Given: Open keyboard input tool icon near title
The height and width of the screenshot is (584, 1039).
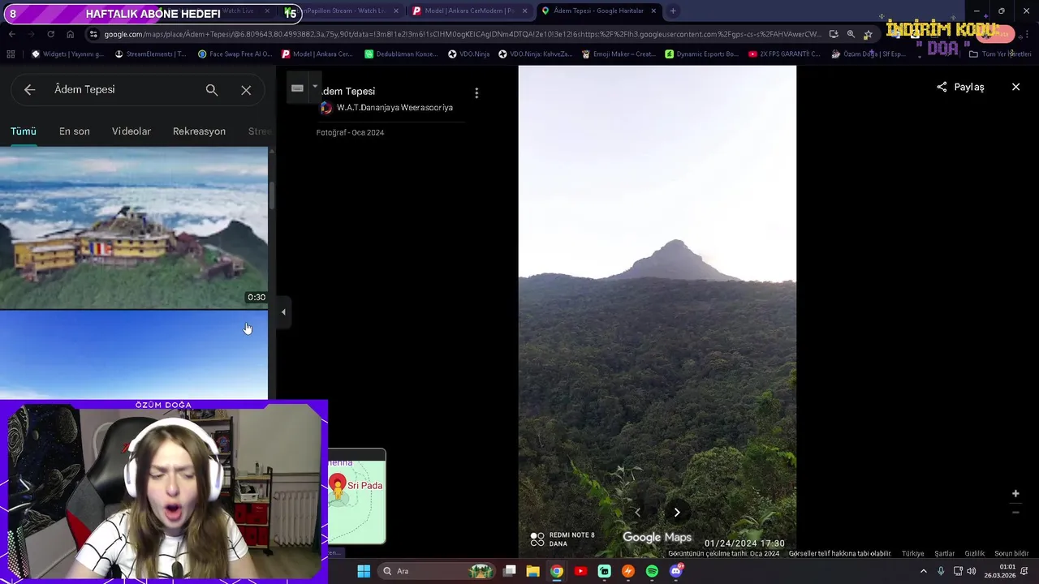Looking at the screenshot, I should [x=297, y=88].
